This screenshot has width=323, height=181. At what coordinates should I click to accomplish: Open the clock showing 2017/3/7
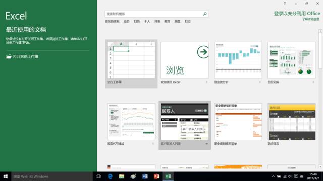point(313,176)
